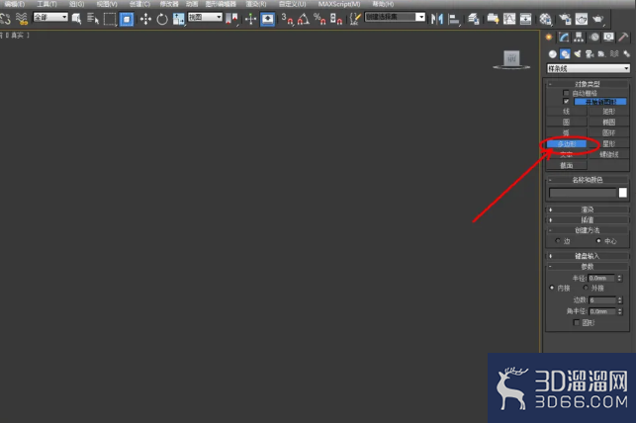Open the 工具(T) menu
This screenshot has width=636, height=423.
47,4
